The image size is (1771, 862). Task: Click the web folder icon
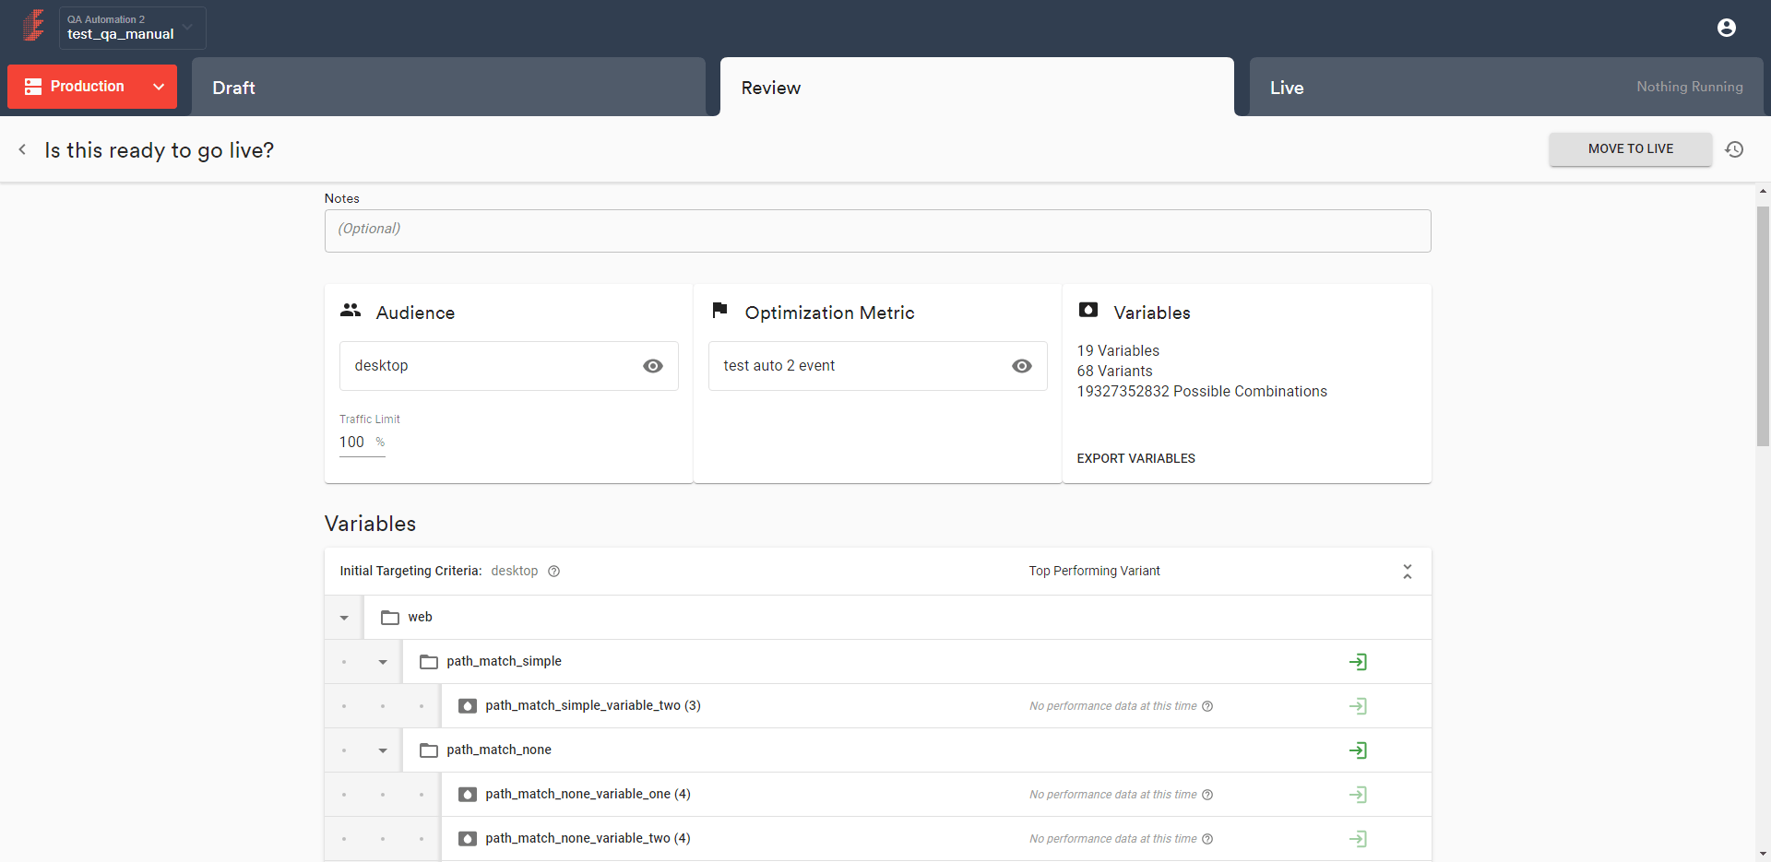[x=390, y=618]
